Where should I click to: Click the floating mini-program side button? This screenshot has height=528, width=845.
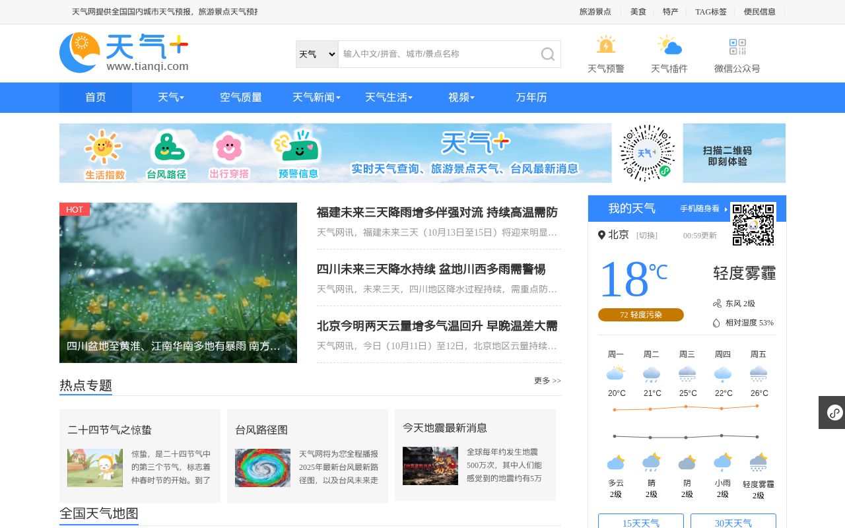click(833, 412)
